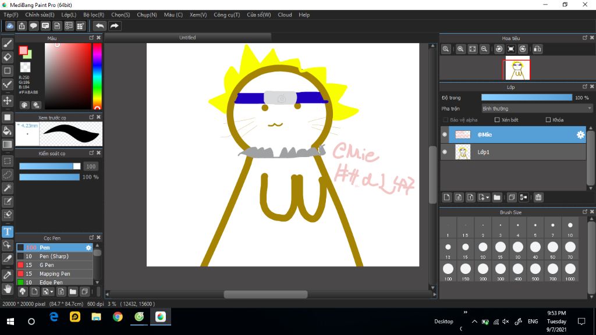Select the Move tool
596x335 pixels.
pos(7,101)
